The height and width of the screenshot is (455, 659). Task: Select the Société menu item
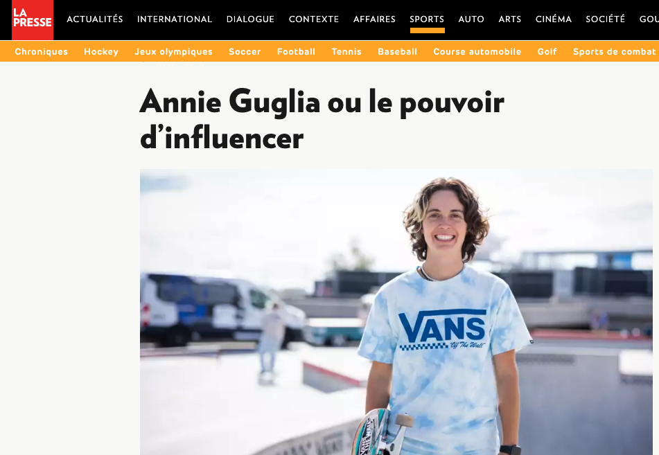coord(605,19)
